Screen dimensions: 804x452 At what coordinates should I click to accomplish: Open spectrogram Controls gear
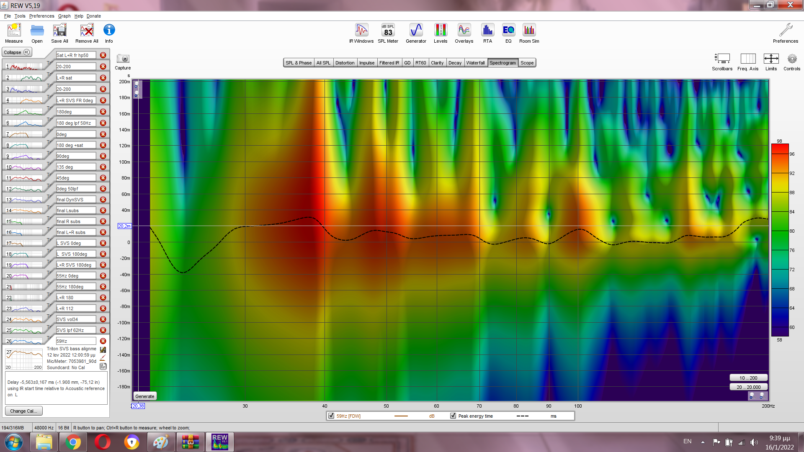tap(792, 59)
